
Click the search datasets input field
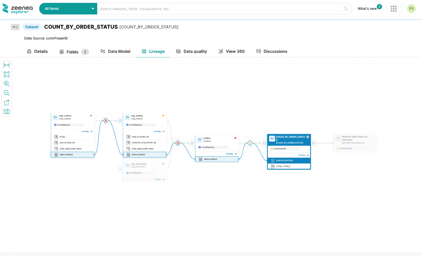coord(220,9)
